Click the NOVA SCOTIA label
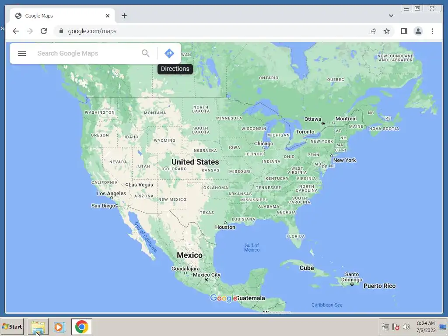The height and width of the screenshot is (336, 448). pyautogui.click(x=384, y=129)
